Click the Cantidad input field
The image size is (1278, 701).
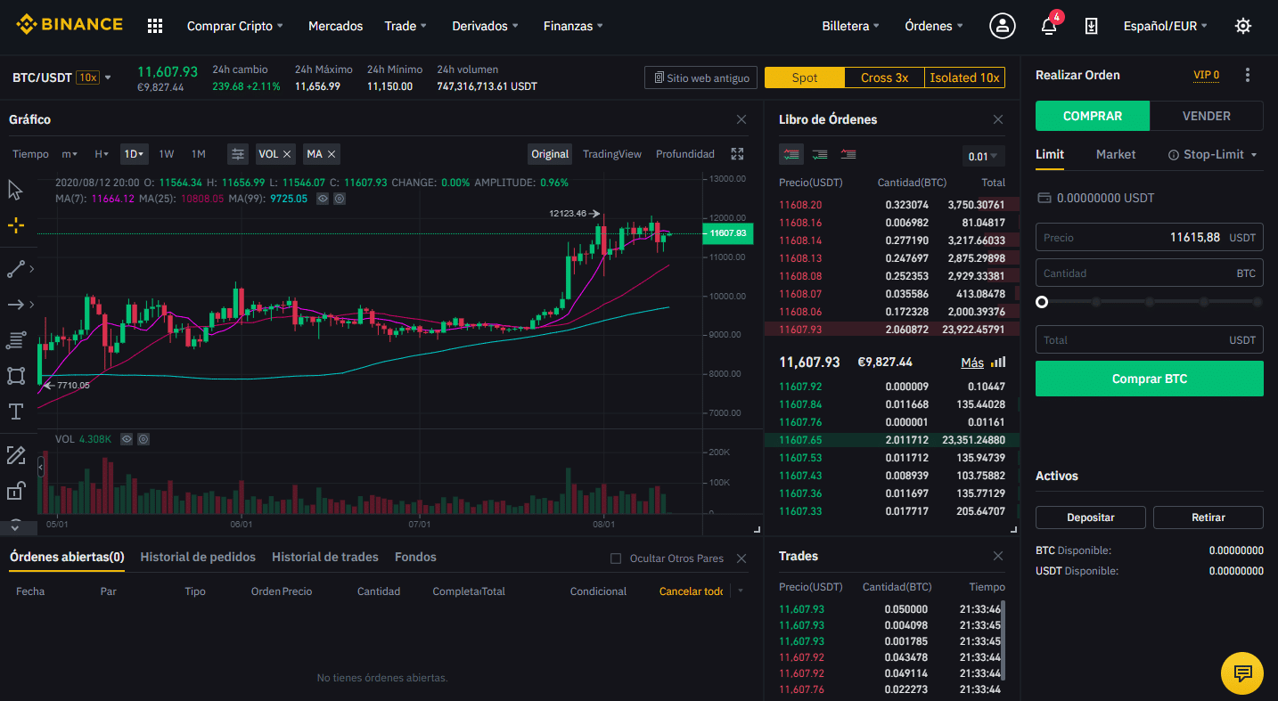tap(1150, 273)
